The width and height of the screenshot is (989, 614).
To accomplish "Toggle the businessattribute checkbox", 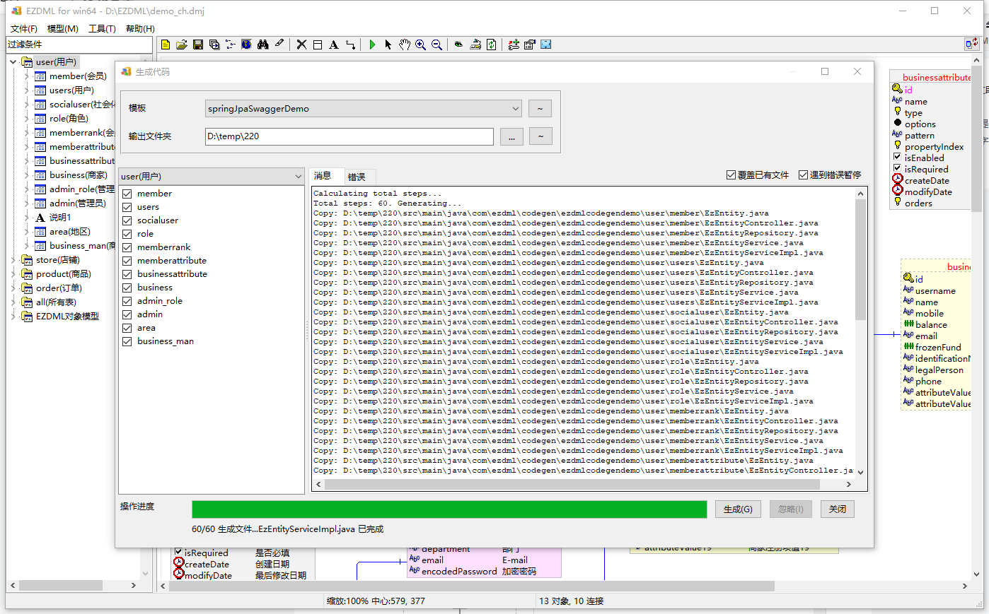I will [127, 274].
